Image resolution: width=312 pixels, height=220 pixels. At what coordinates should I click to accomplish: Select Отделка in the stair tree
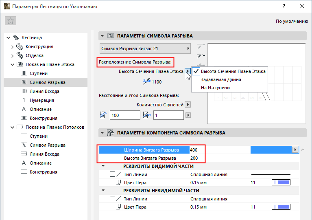(35, 55)
